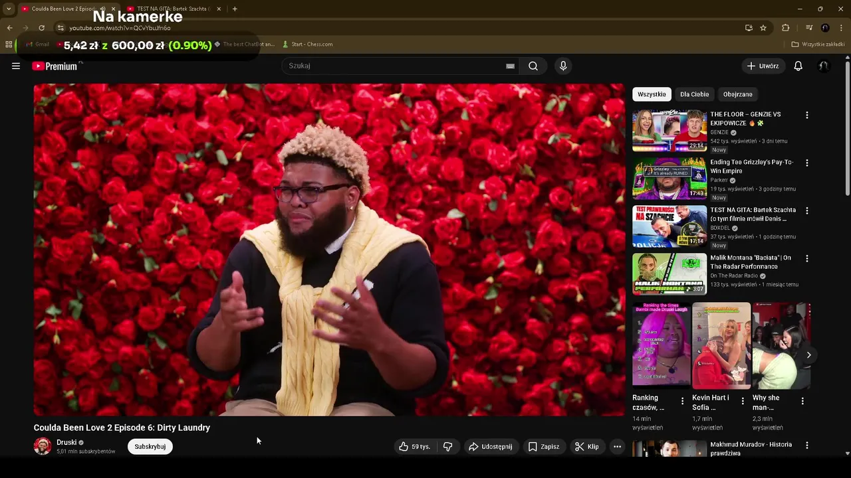Viewport: 851px width, 478px height.
Task: Open a new browser tab
Action: click(x=235, y=9)
